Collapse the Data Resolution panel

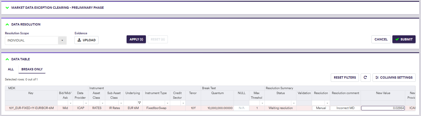coord(7,24)
